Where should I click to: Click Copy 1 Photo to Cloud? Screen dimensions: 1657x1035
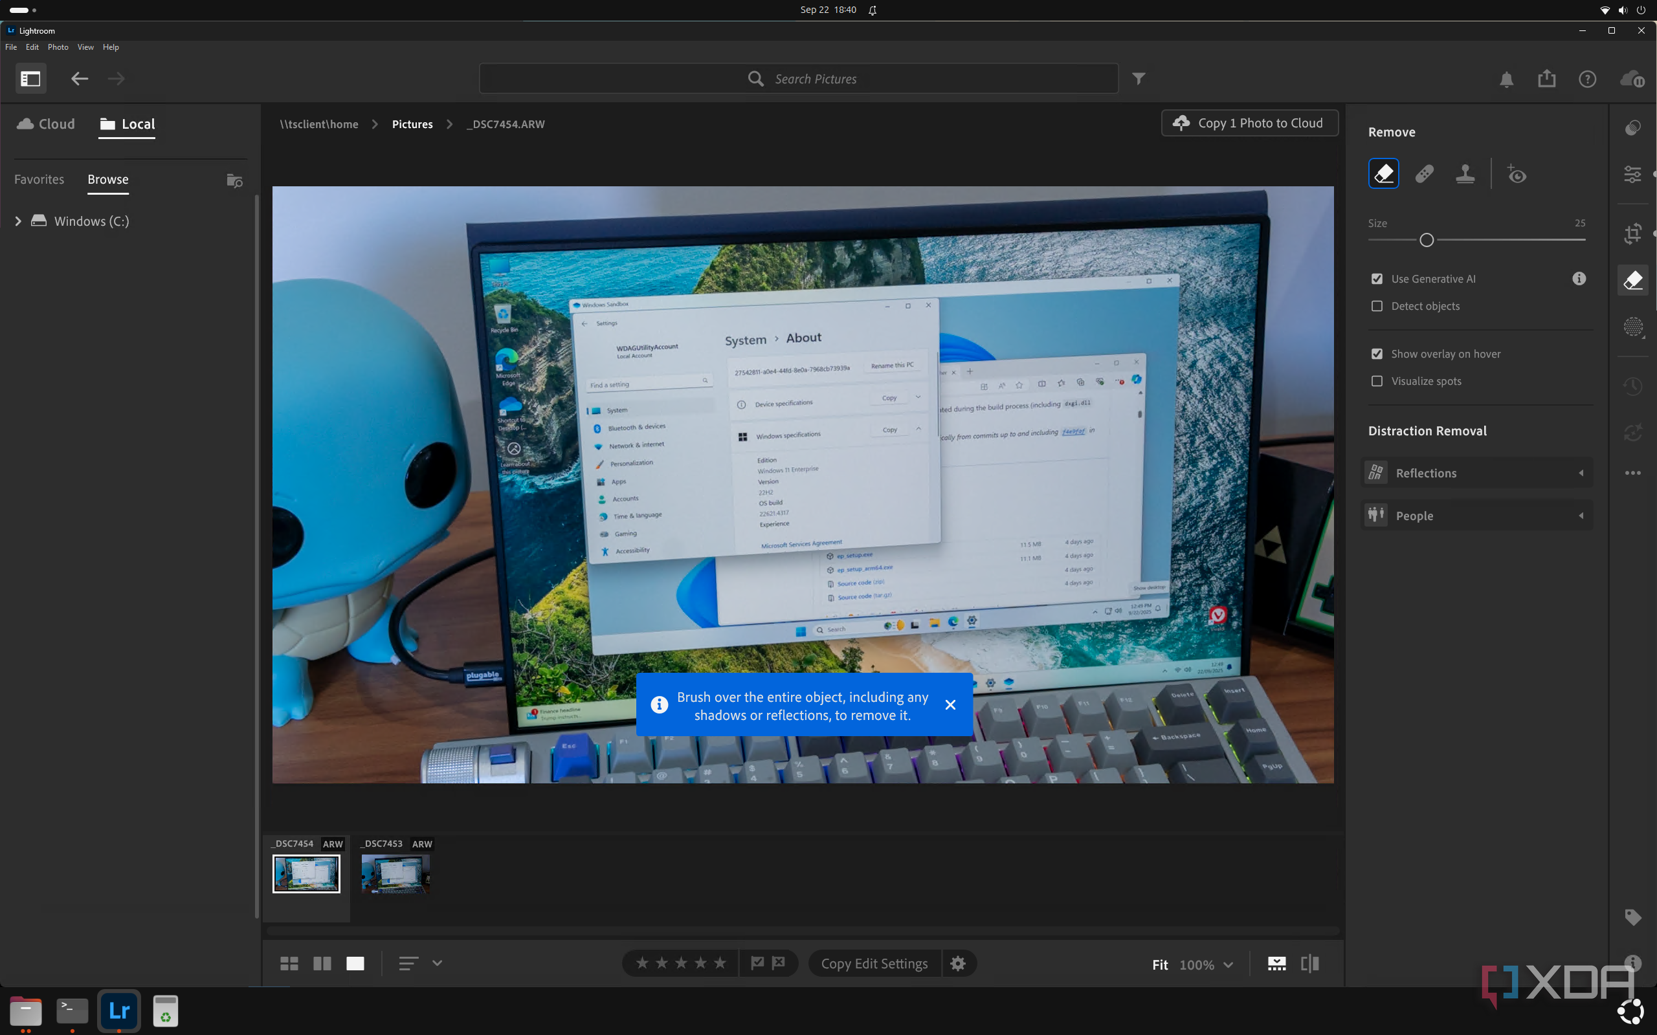click(x=1250, y=123)
